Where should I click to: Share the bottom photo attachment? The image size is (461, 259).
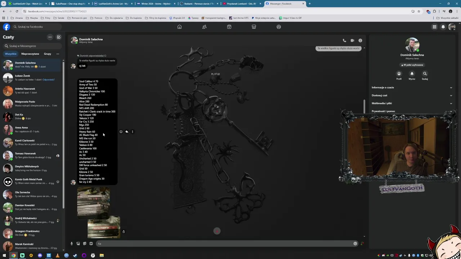click(124, 232)
